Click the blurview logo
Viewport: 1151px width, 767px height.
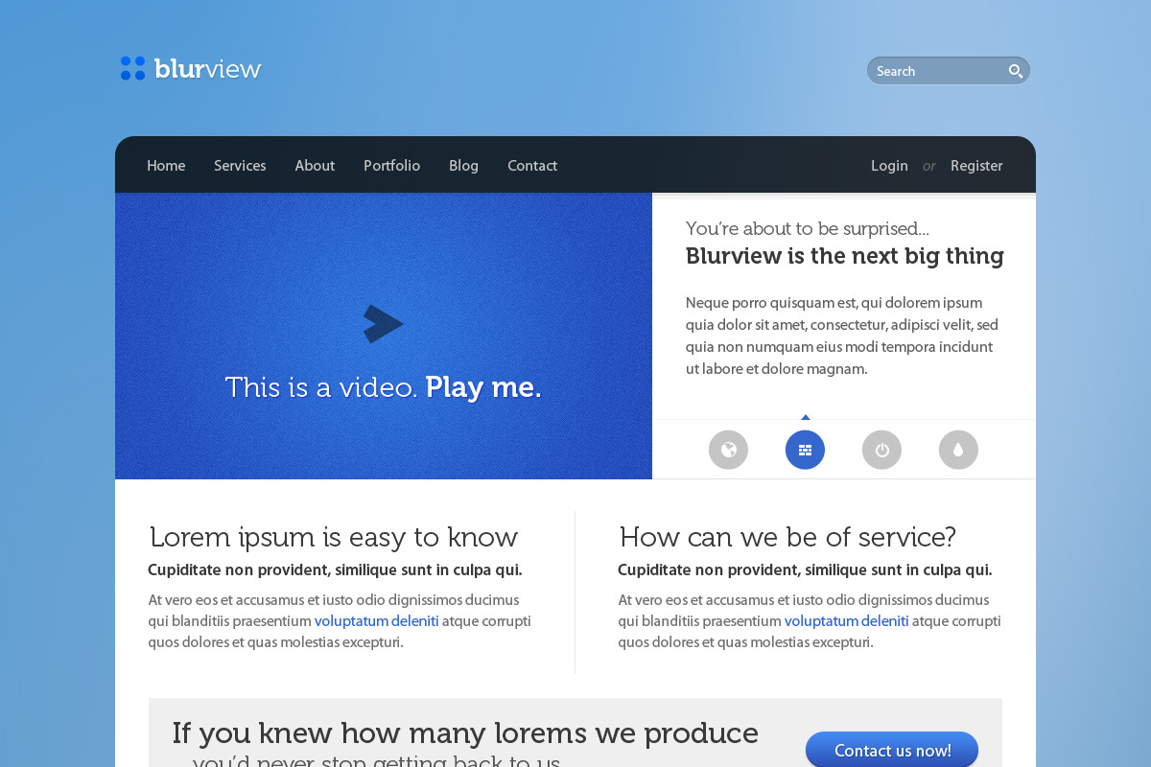coord(191,68)
